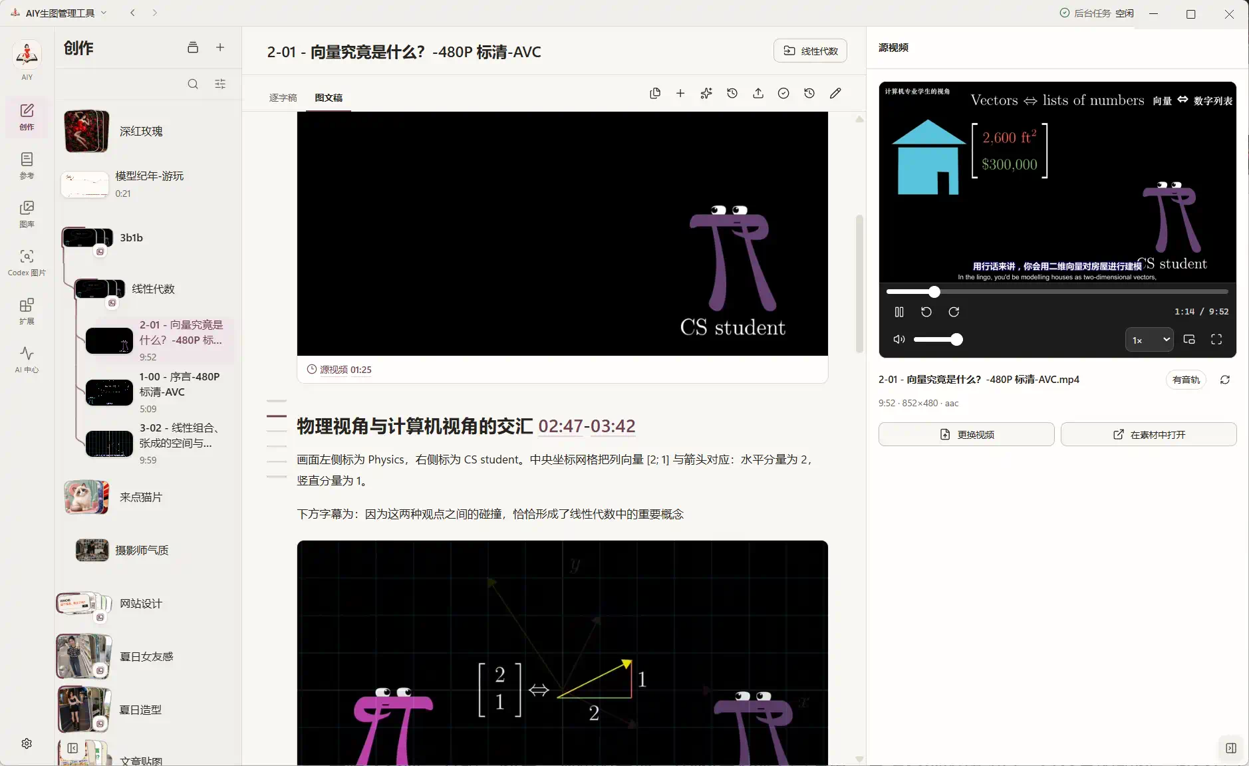Skip forward in the video

click(x=954, y=312)
